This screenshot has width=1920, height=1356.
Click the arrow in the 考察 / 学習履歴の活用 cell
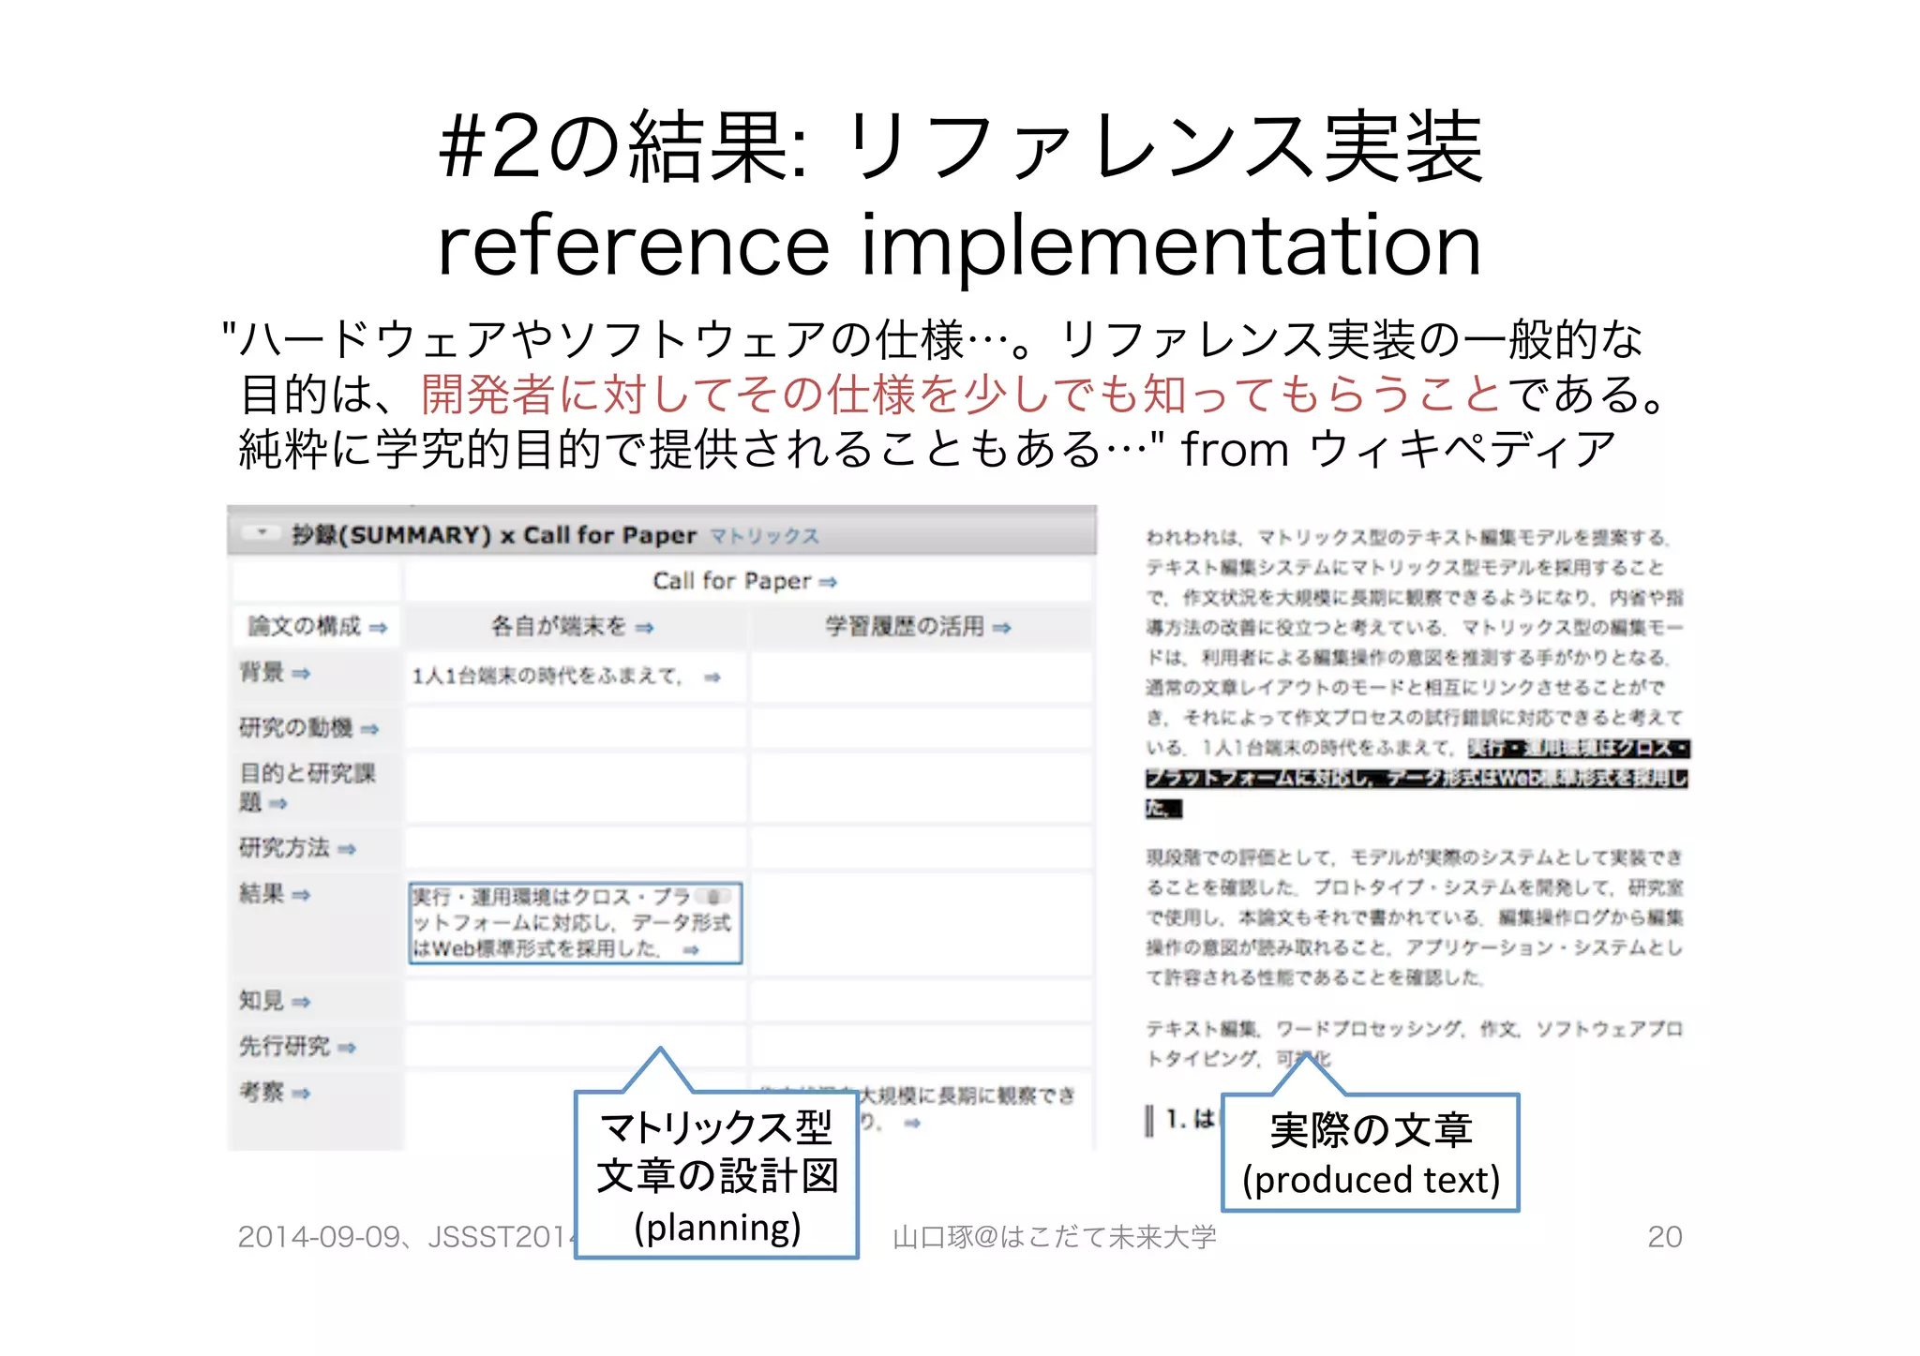click(x=912, y=1123)
